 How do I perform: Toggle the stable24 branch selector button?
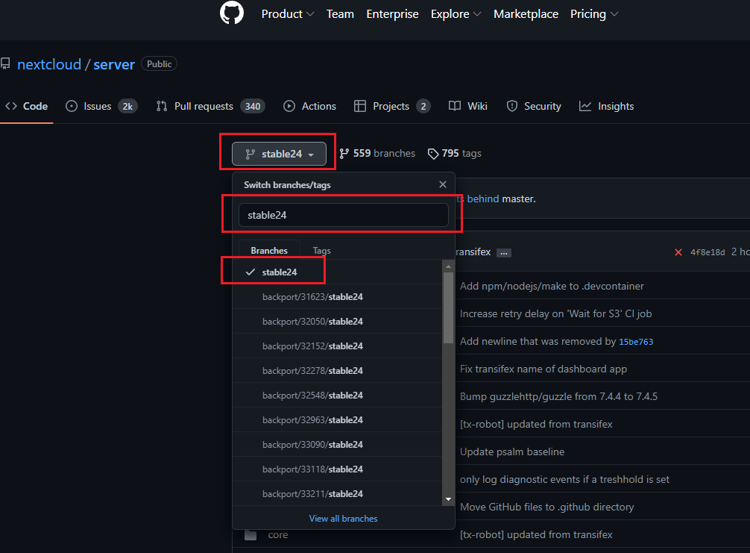[x=279, y=154]
